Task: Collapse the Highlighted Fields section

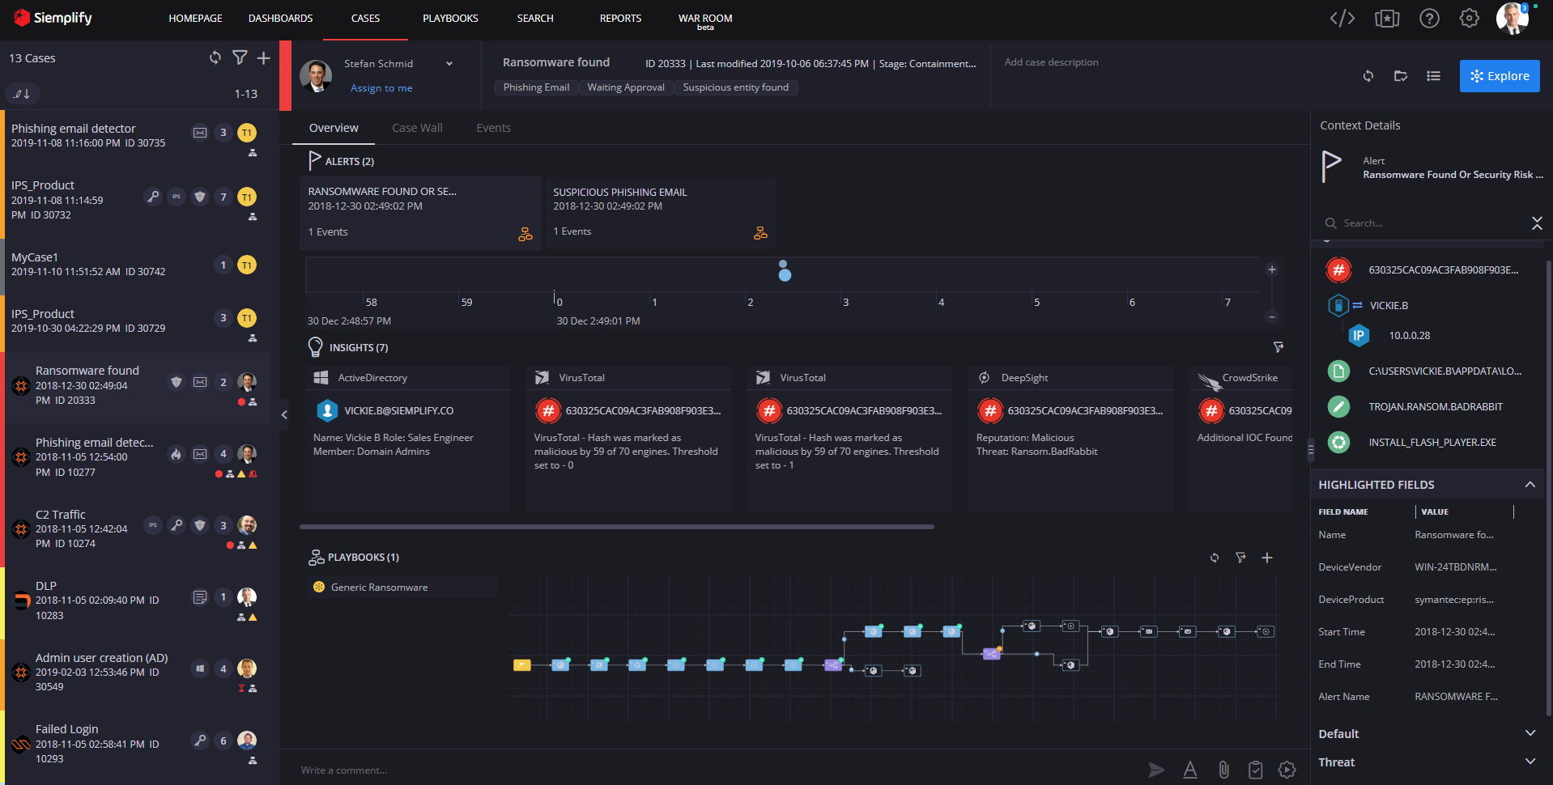Action: [x=1530, y=485]
